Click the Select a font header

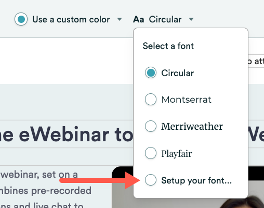pyautogui.click(x=168, y=46)
